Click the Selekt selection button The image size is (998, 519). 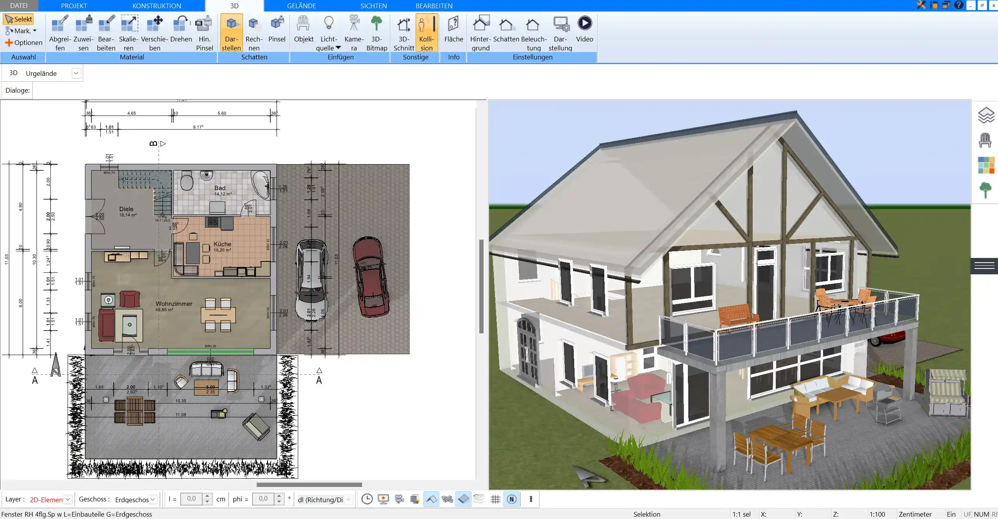pyautogui.click(x=18, y=19)
